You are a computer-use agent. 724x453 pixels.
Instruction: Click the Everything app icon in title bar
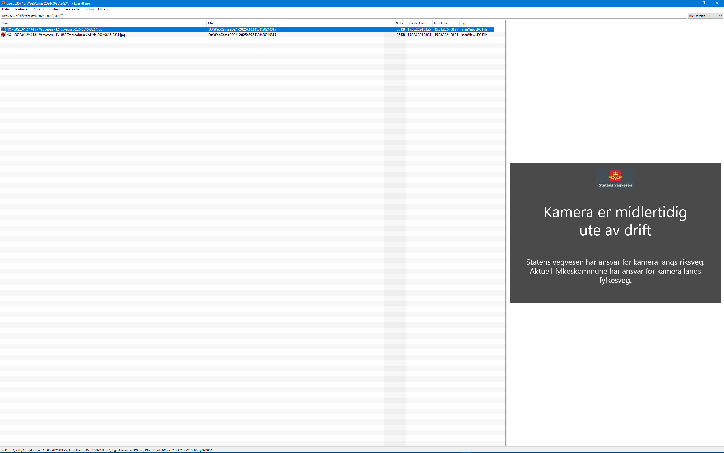3,3
